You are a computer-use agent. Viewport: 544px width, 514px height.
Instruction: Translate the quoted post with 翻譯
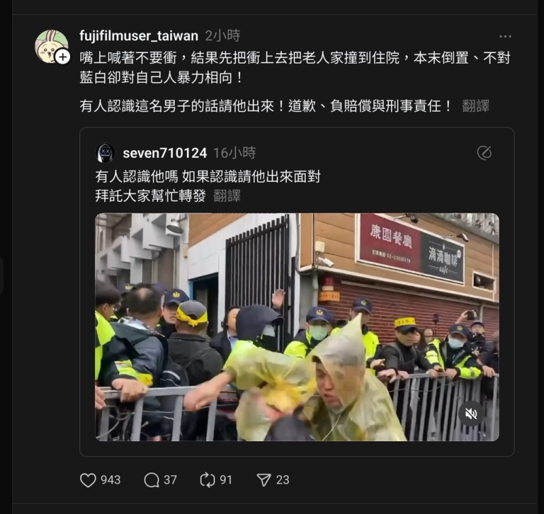(227, 196)
